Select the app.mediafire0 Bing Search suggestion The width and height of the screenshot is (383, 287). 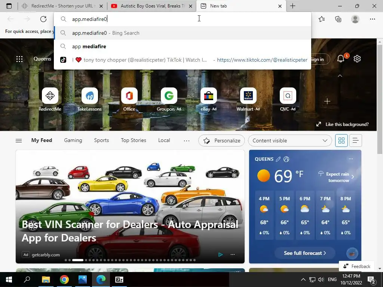coord(183,33)
